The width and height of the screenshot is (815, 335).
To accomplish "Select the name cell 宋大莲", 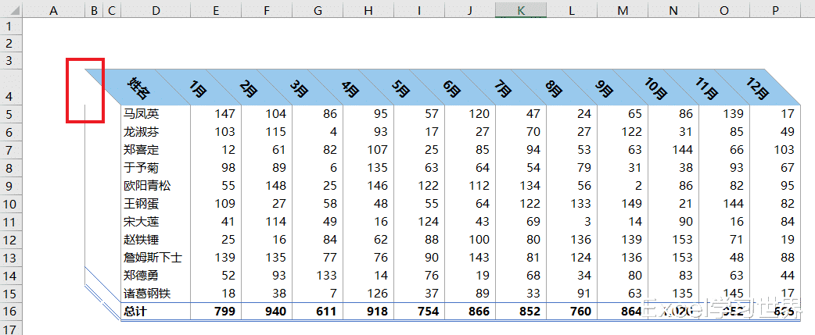I will 156,222.
